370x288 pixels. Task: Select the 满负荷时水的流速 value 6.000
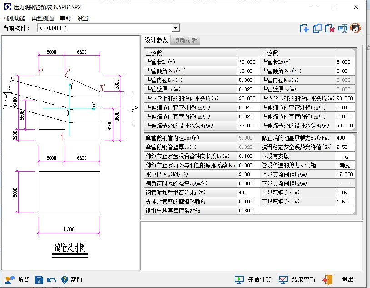[x=248, y=183]
